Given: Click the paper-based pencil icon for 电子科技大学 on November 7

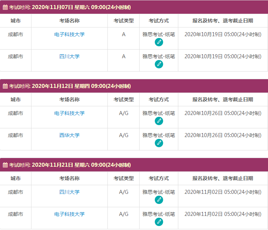Looking at the screenshot, I should point(159,42).
